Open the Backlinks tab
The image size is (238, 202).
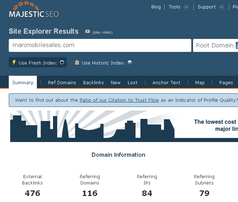click(x=93, y=83)
